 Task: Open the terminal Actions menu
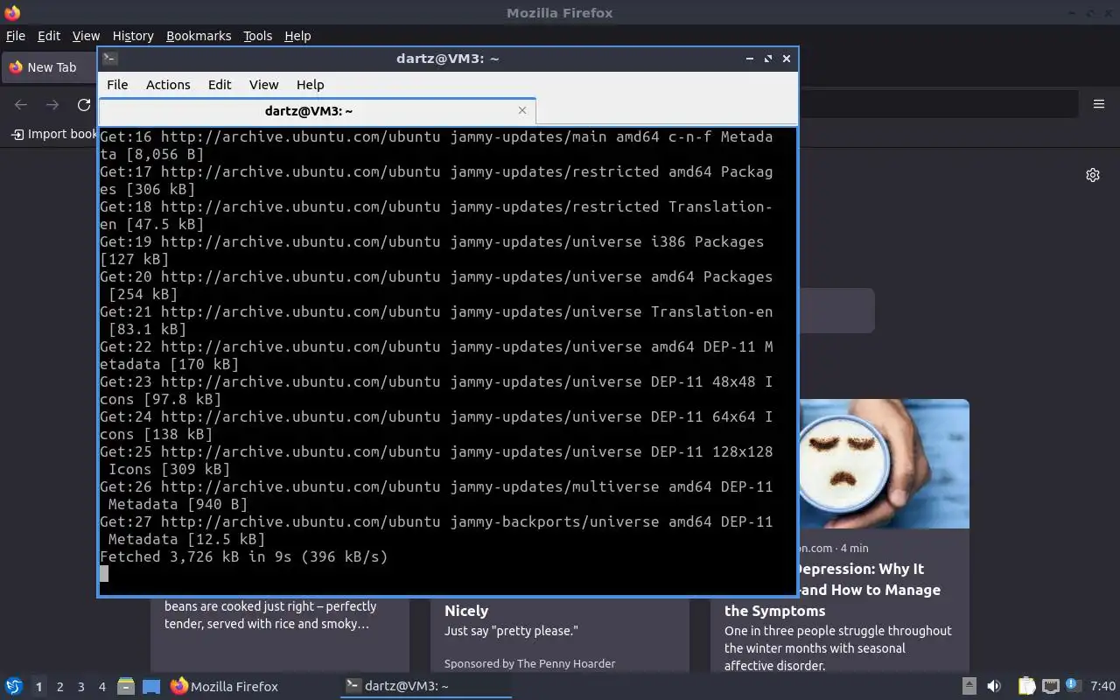pyautogui.click(x=168, y=85)
